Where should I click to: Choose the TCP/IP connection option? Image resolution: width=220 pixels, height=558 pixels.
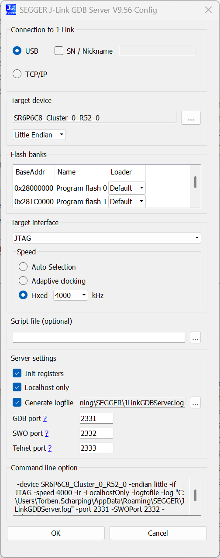tap(17, 74)
